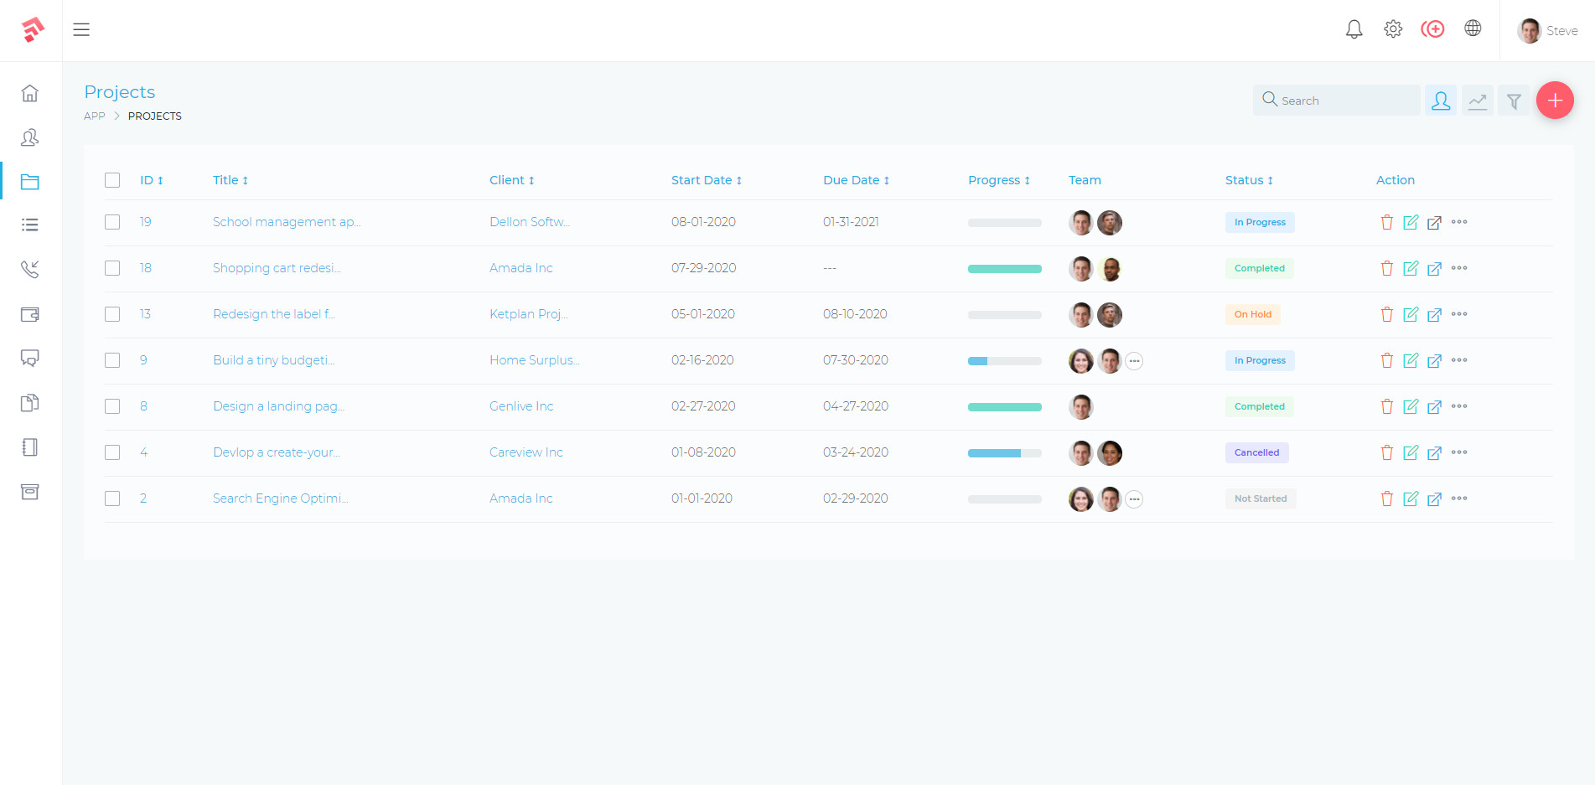Open the chart view of projects
The width and height of the screenshot is (1595, 785).
pyautogui.click(x=1477, y=100)
